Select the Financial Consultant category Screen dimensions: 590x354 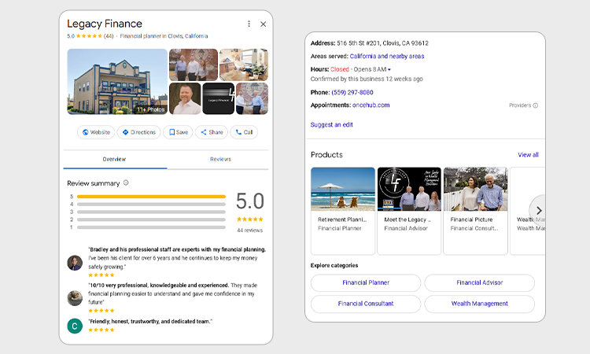(366, 304)
